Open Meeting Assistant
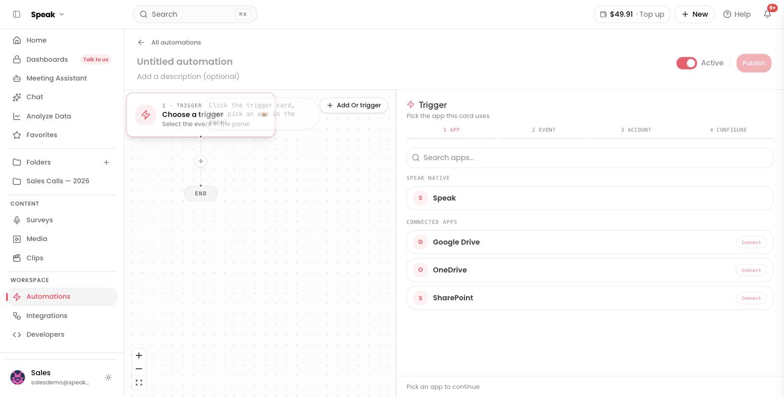The height and width of the screenshot is (397, 784). (x=62, y=78)
